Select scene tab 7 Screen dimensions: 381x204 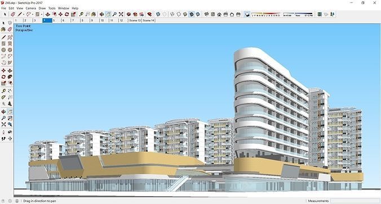[76, 20]
